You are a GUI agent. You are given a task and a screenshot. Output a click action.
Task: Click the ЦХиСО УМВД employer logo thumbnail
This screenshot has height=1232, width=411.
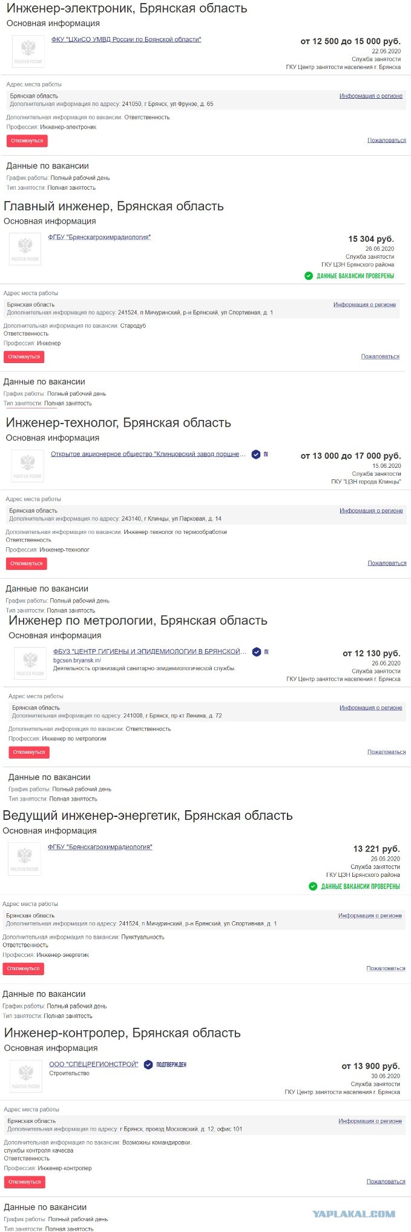28,52
